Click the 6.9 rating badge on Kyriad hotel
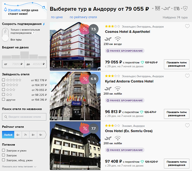Image resolution: width=192 pixels, height=171 pixels. 93,79
